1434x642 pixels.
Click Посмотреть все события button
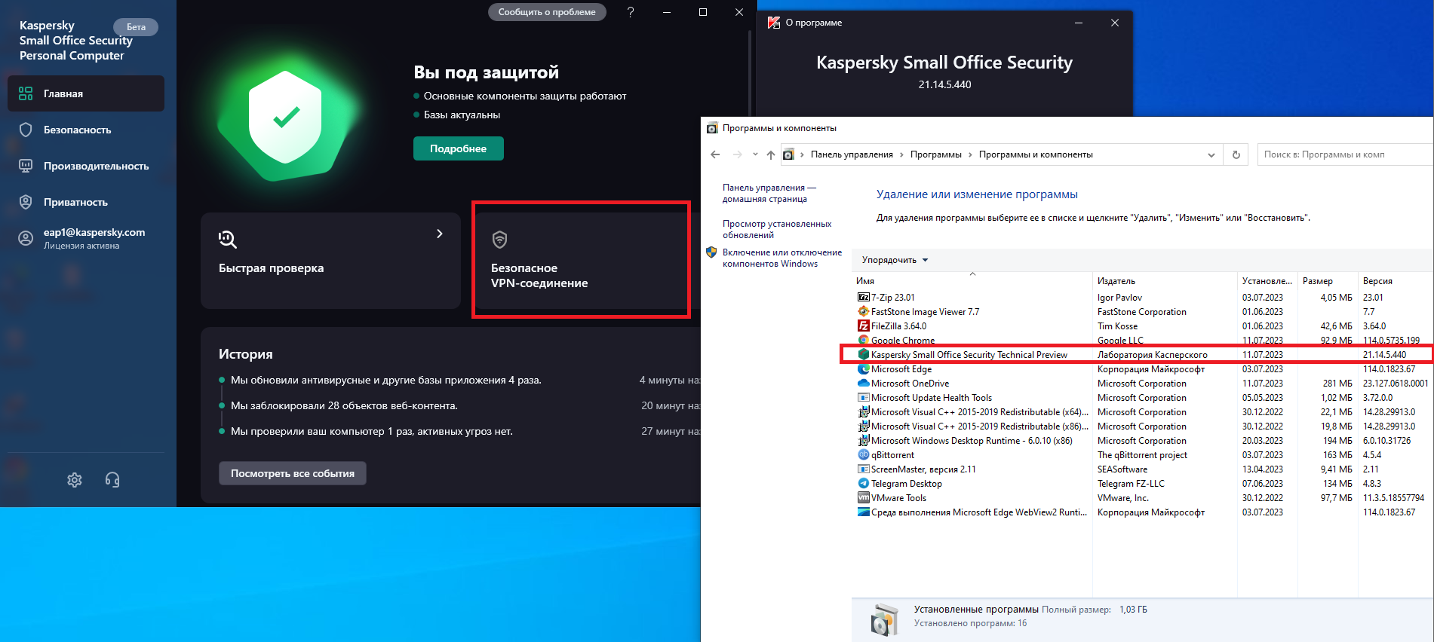[x=293, y=473]
